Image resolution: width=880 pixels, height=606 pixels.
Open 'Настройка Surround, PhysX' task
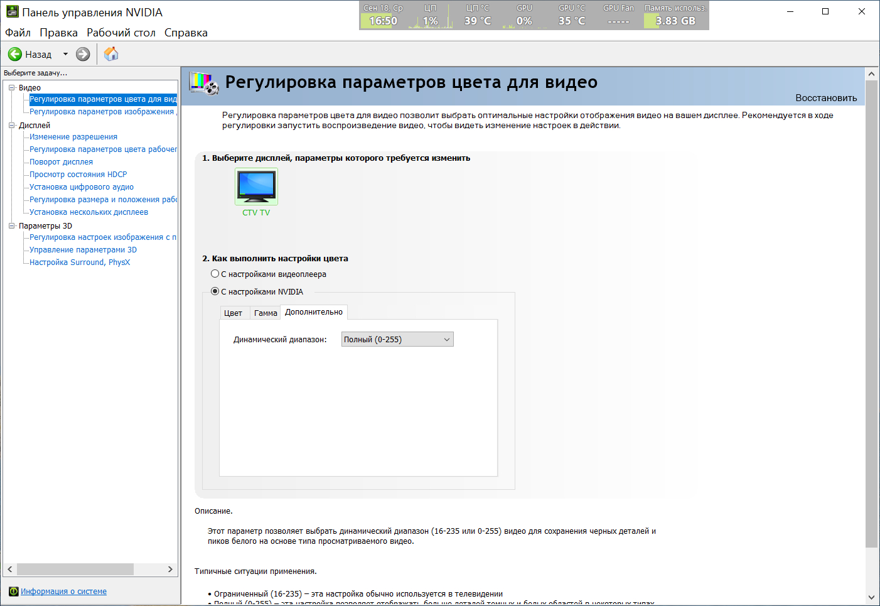[80, 262]
